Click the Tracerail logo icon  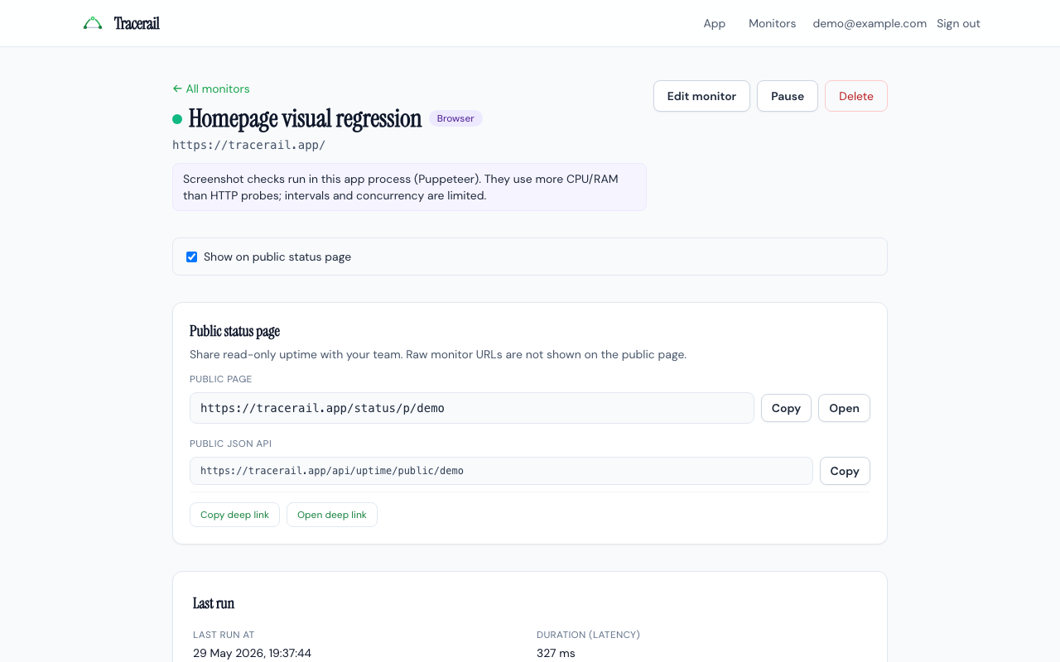93,23
